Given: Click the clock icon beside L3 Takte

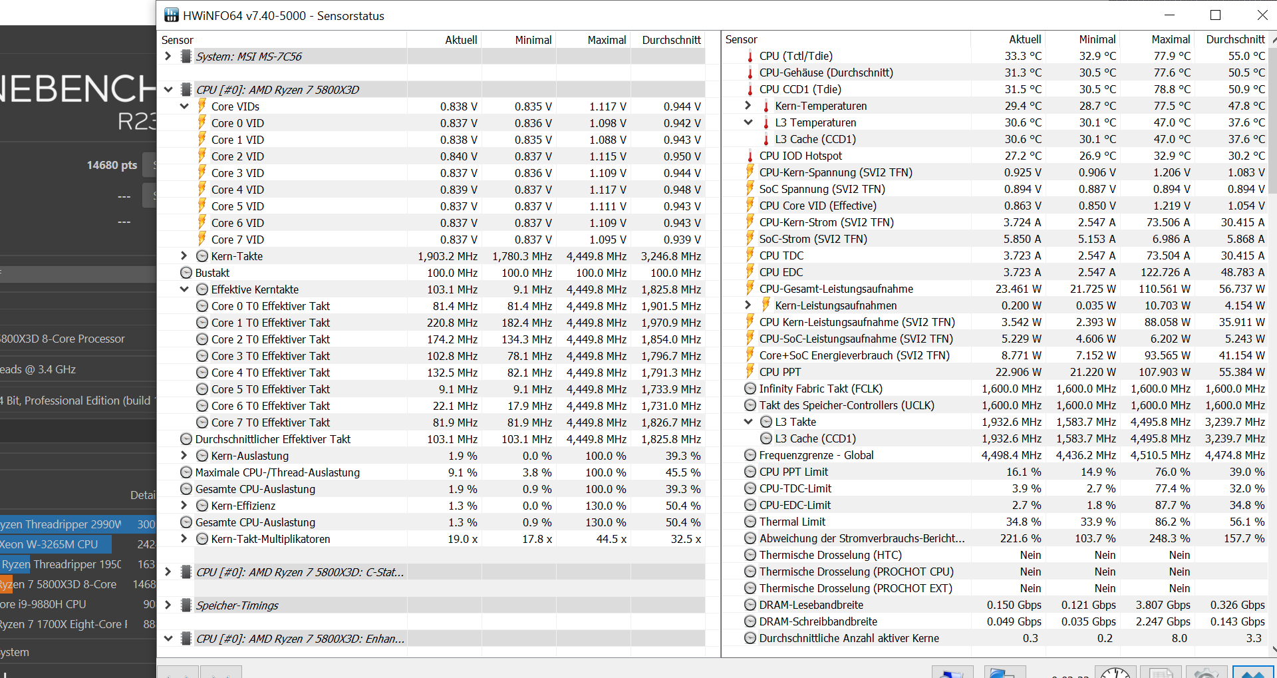Looking at the screenshot, I should 766,422.
